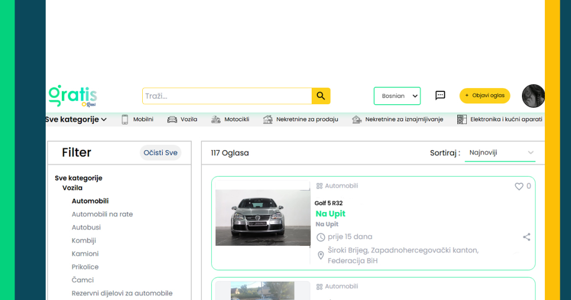Expand the Sve kategorije menu
This screenshot has height=300, width=571.
76,119
